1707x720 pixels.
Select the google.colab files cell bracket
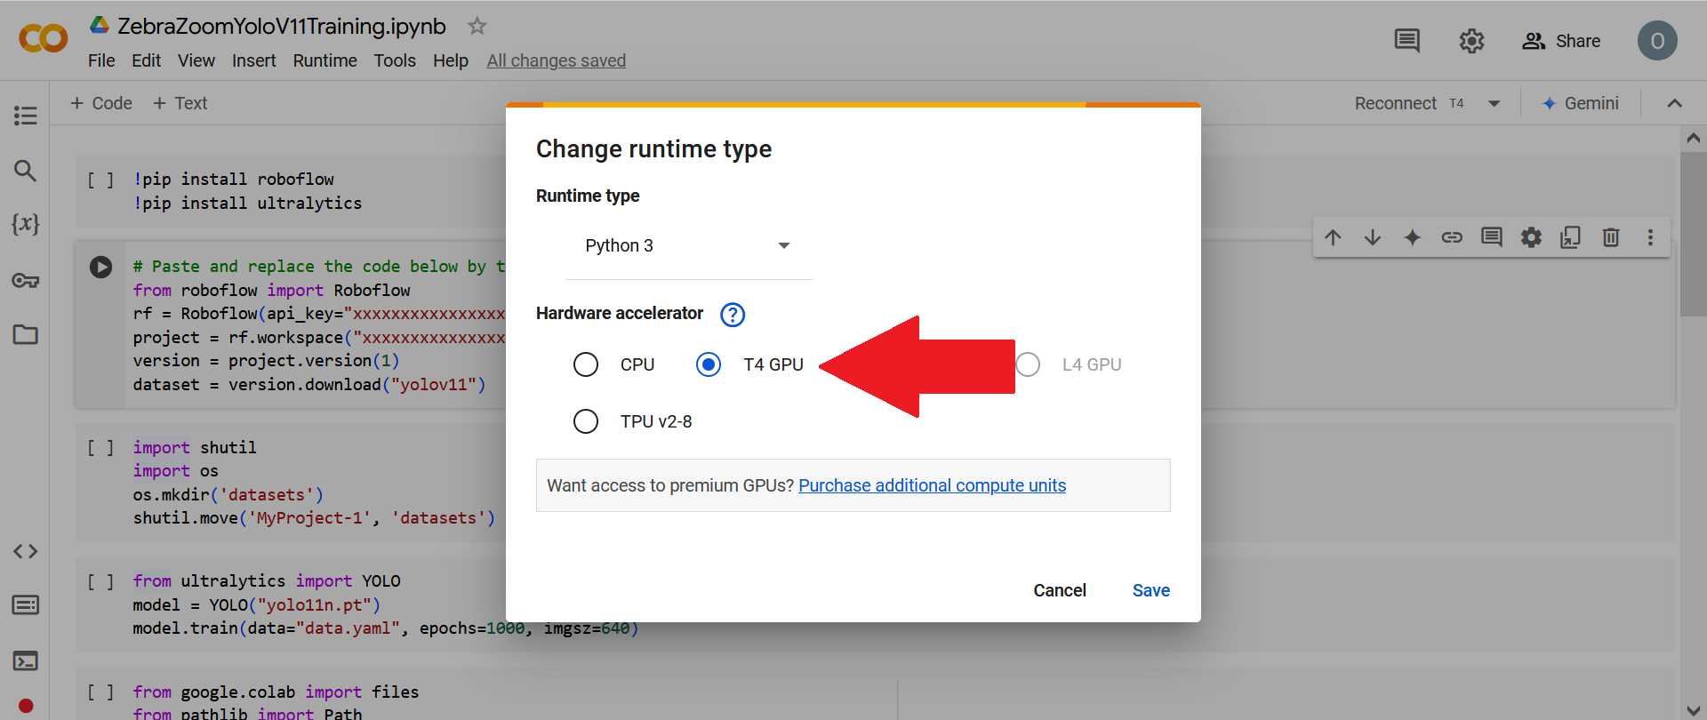[x=100, y=692]
